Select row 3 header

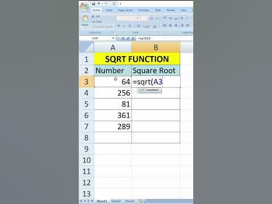86,82
